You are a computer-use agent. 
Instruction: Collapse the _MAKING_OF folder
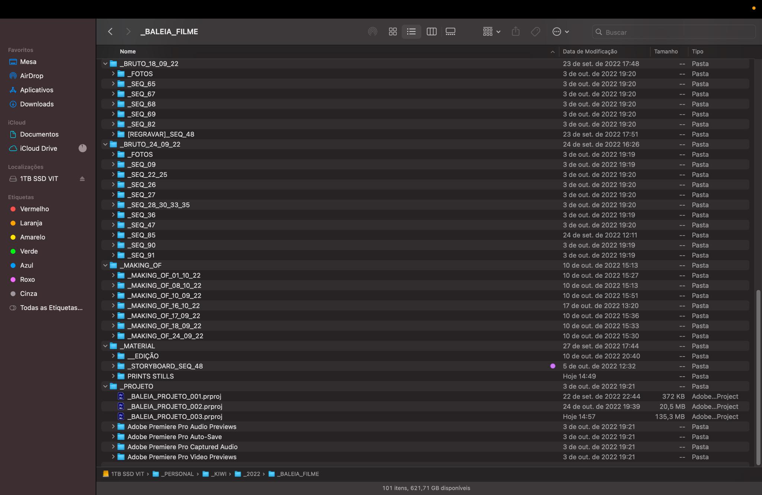click(105, 265)
